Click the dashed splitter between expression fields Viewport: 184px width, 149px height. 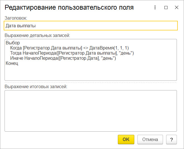coord(91,83)
